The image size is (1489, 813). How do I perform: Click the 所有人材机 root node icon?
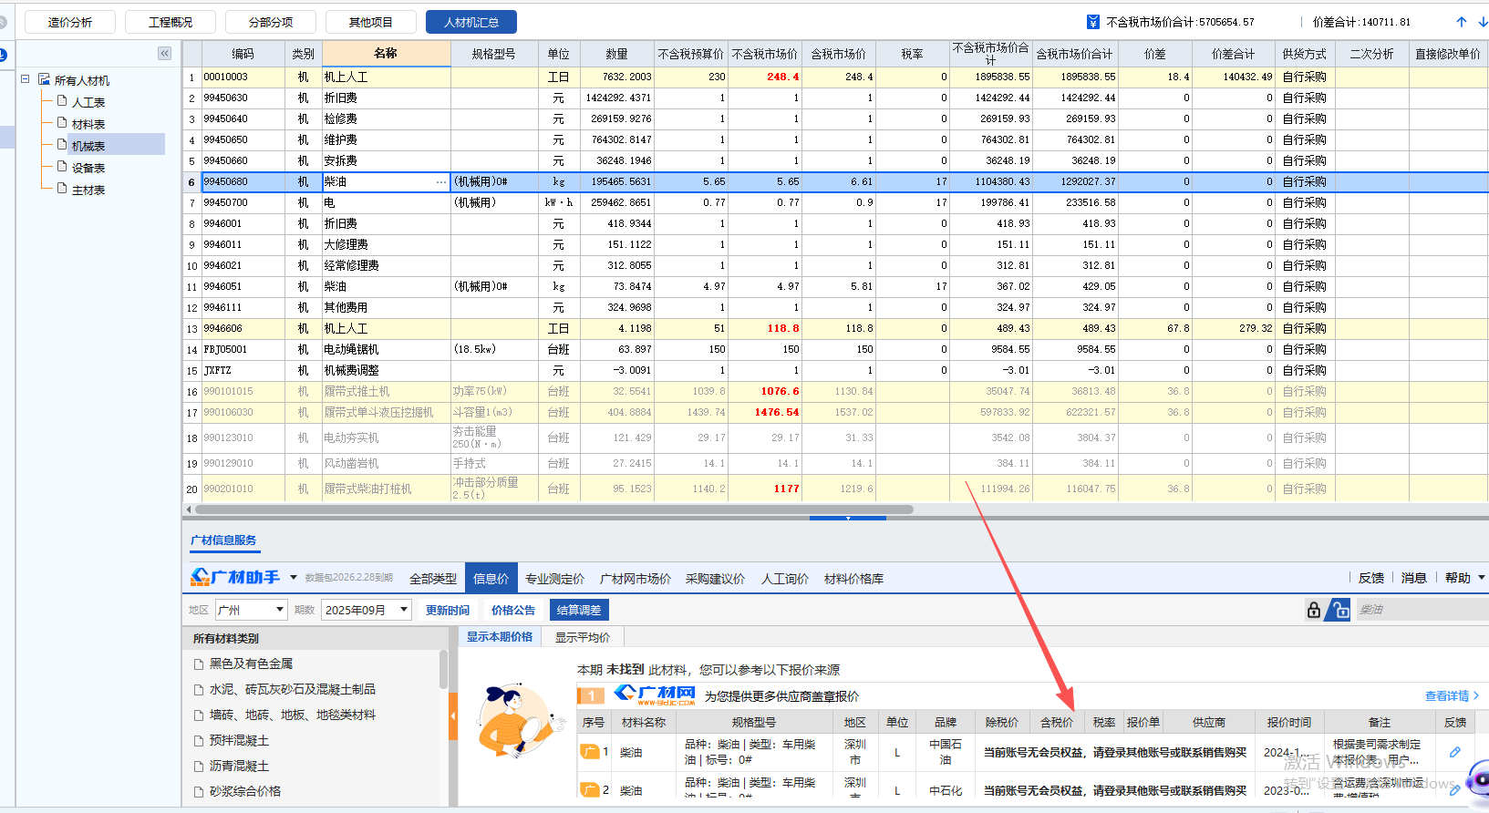(44, 79)
